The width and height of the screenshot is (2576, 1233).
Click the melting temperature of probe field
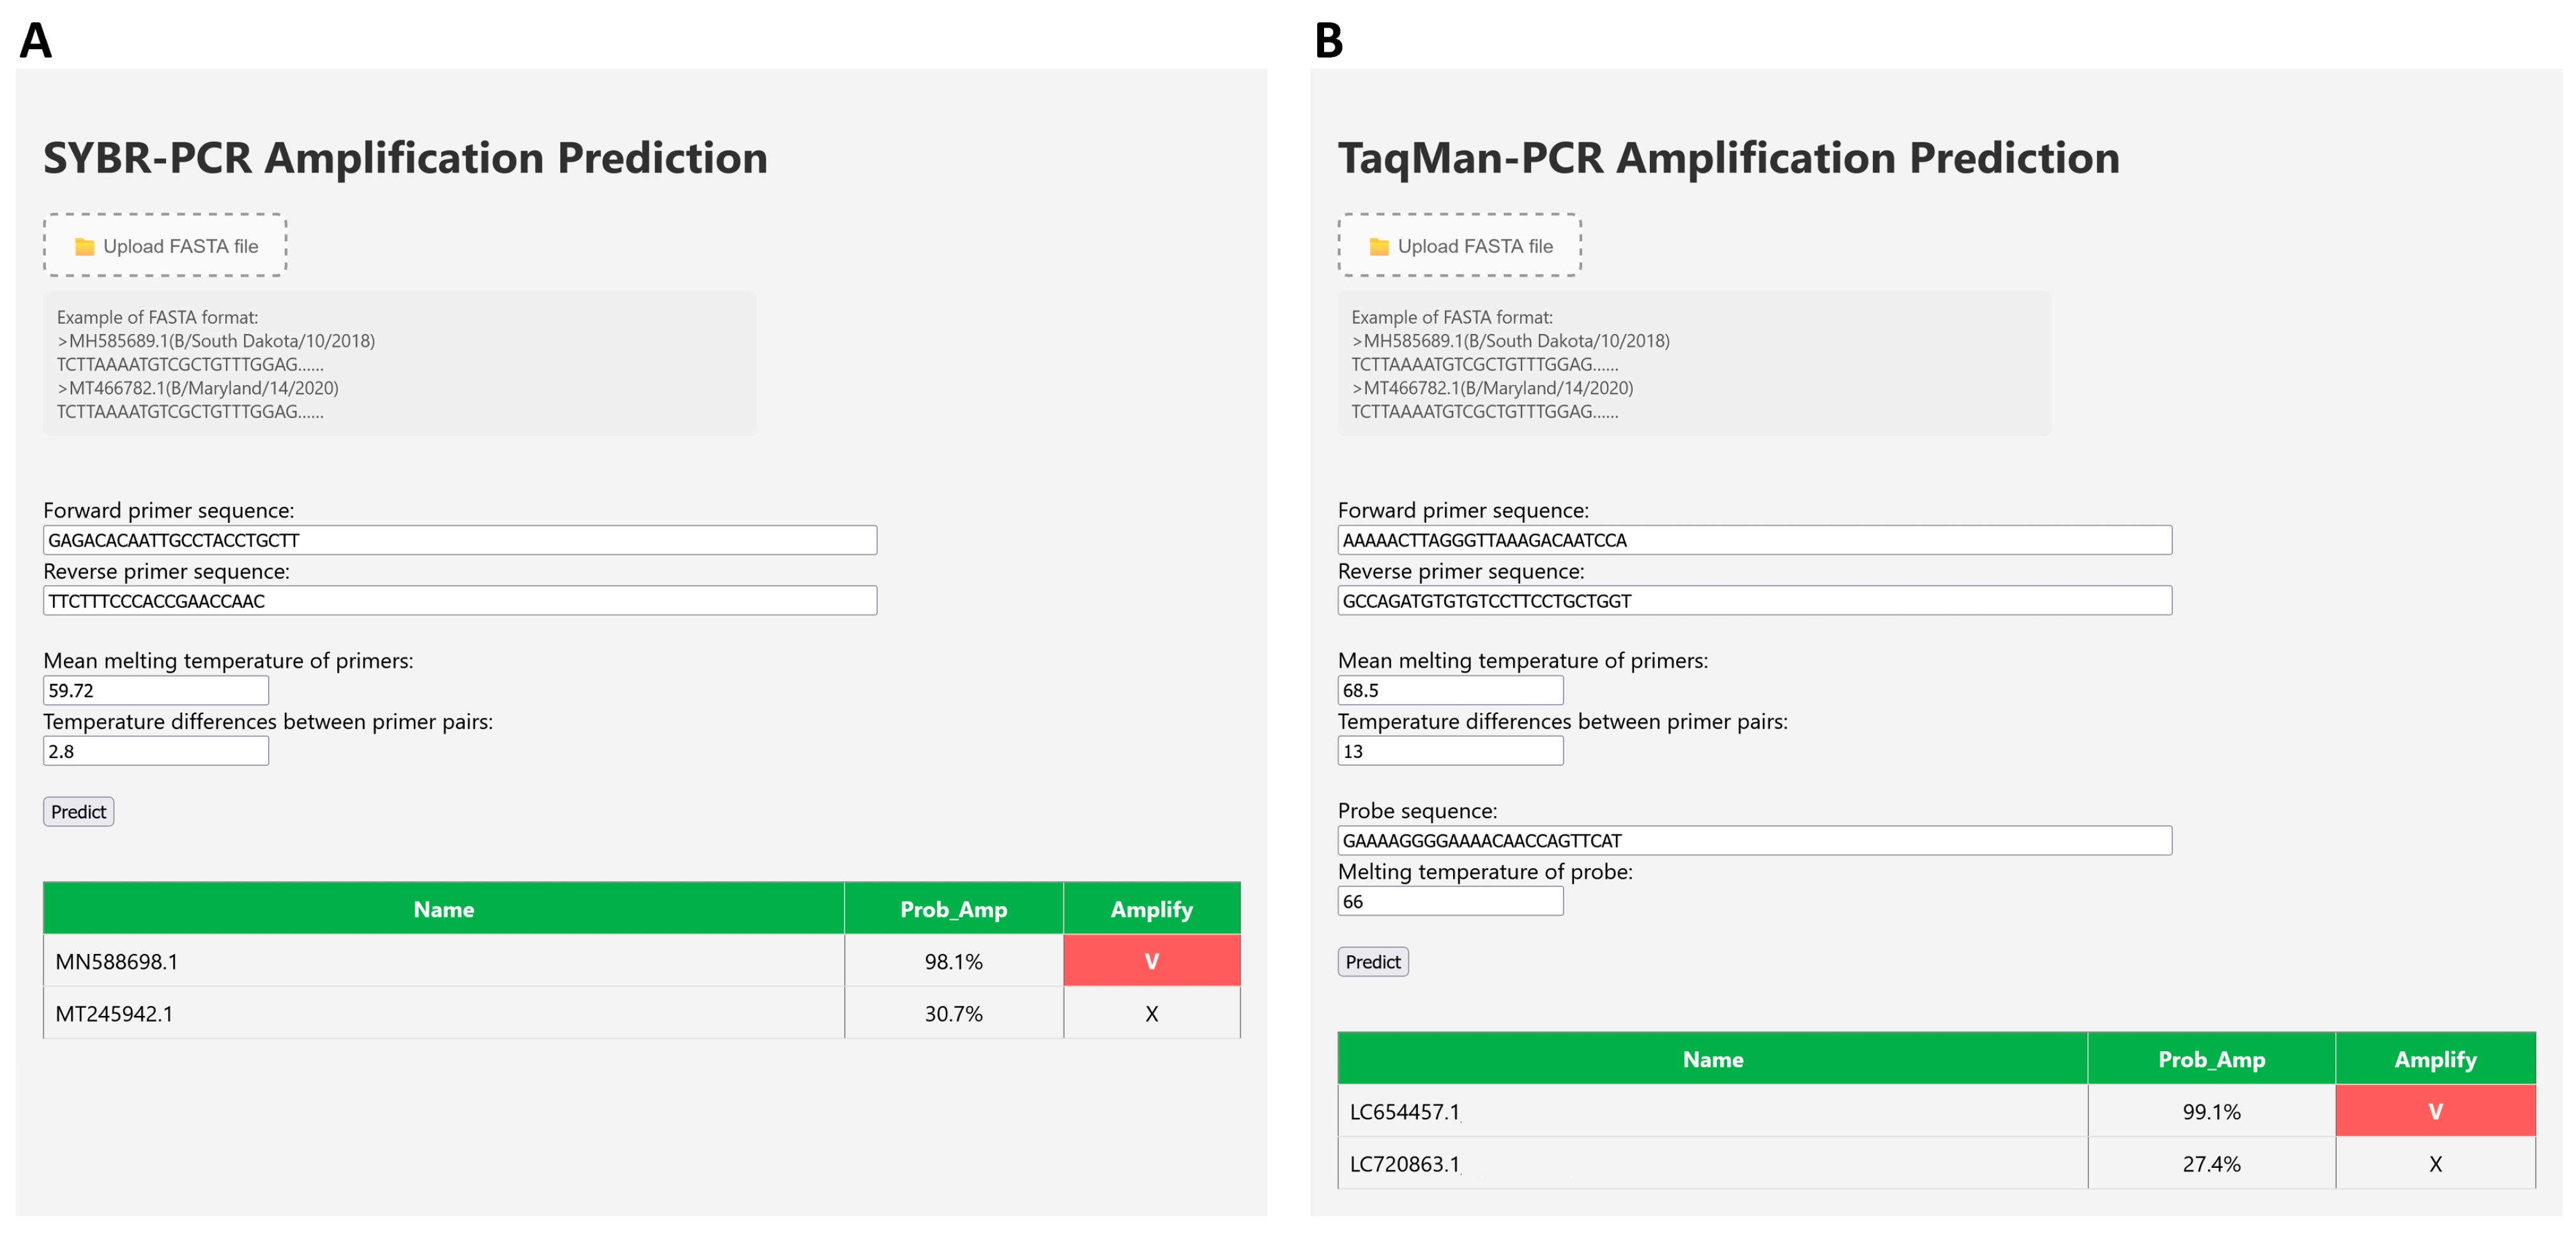tap(1450, 901)
